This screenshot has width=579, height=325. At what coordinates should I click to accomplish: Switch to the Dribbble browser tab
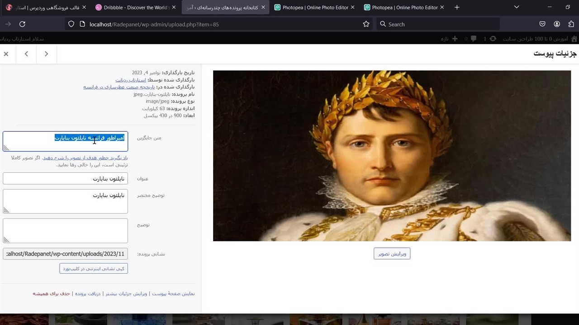131,7
